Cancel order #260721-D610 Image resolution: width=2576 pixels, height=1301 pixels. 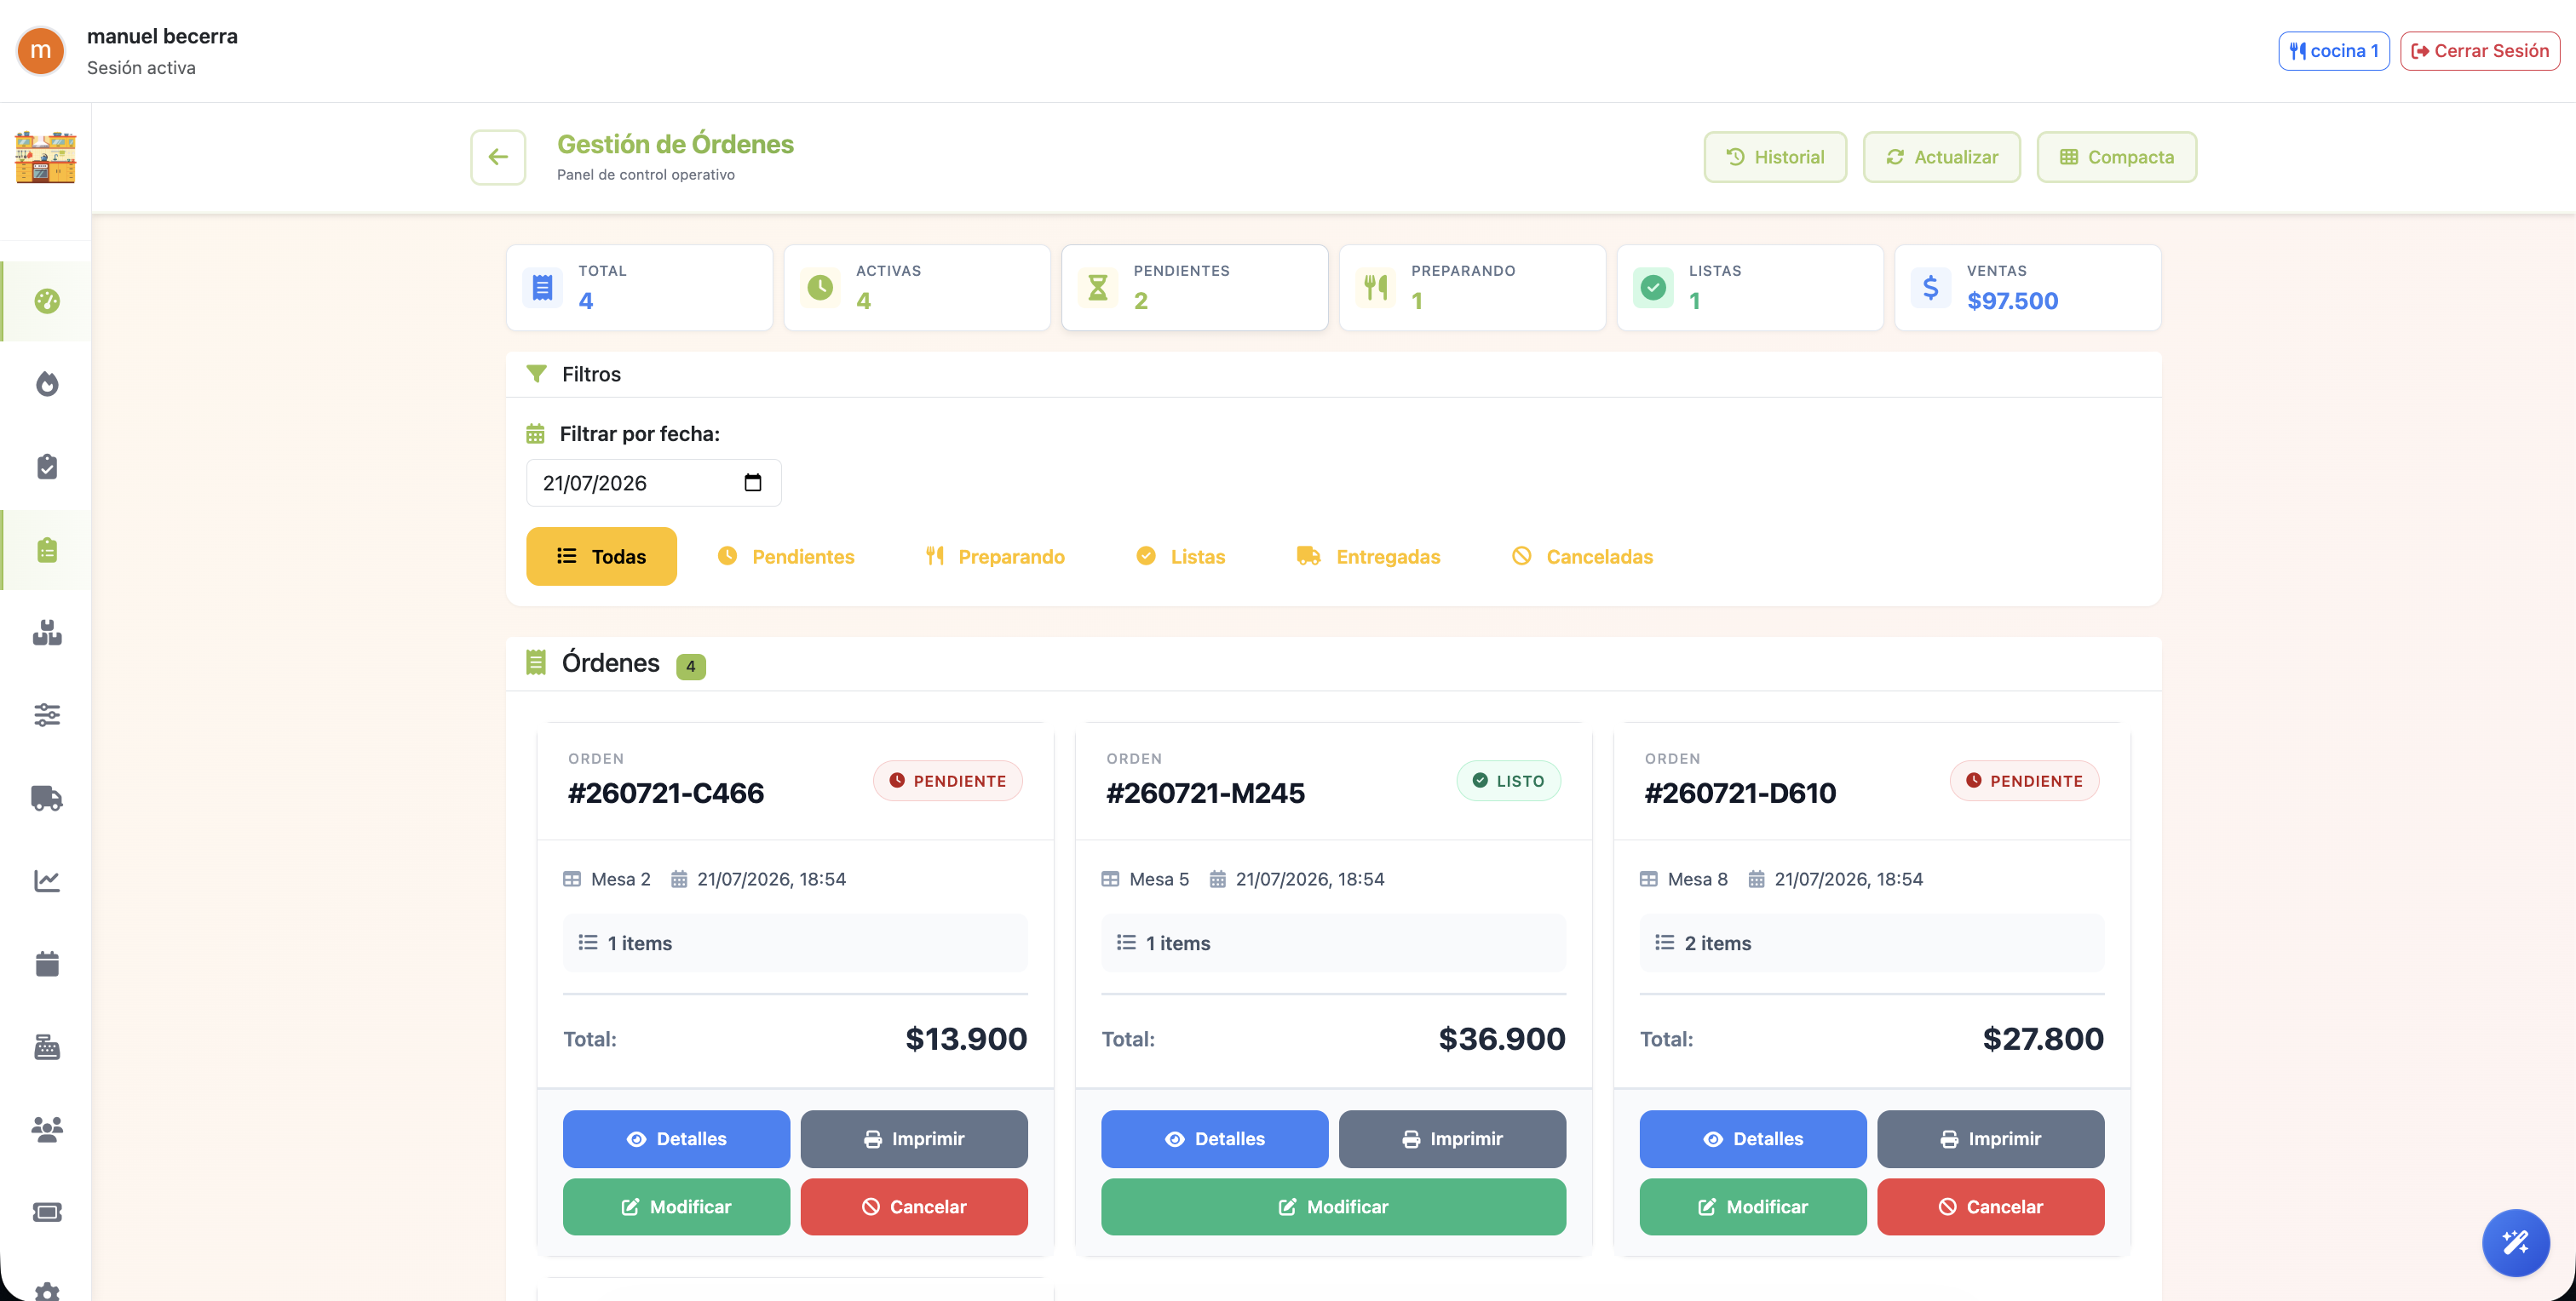(x=1991, y=1207)
